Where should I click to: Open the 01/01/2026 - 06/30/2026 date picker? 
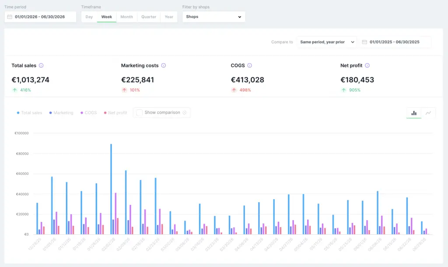(40, 17)
